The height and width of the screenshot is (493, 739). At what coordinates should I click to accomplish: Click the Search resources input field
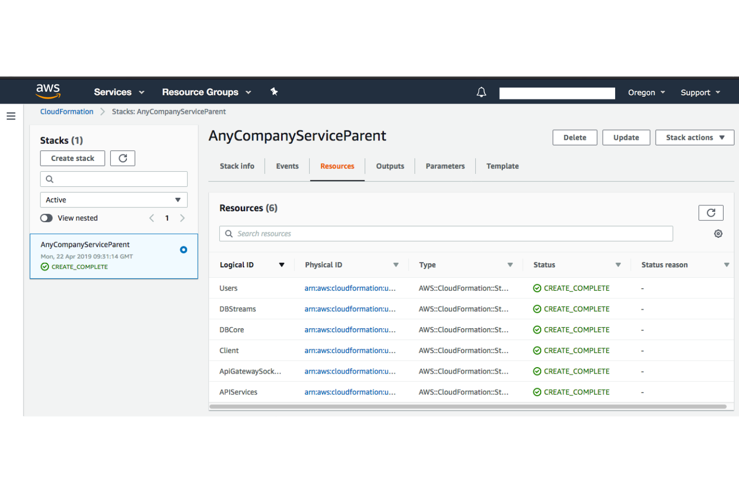(x=446, y=233)
